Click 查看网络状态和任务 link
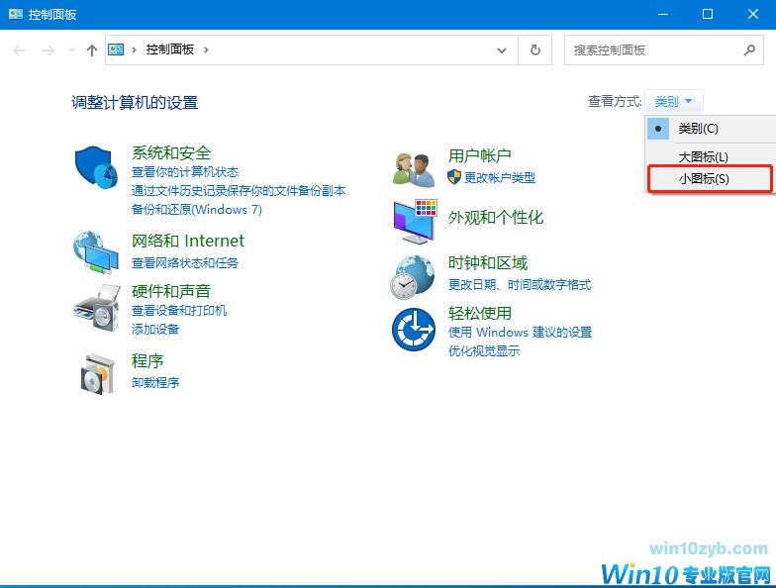 tap(184, 263)
